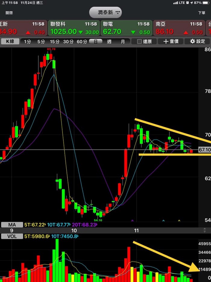Tap the 關閉 close button
Screen dimensions: 211x282
pyautogui.click(x=9, y=13)
